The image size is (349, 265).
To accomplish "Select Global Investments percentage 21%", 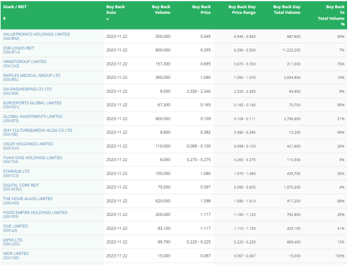I will click(341, 119).
